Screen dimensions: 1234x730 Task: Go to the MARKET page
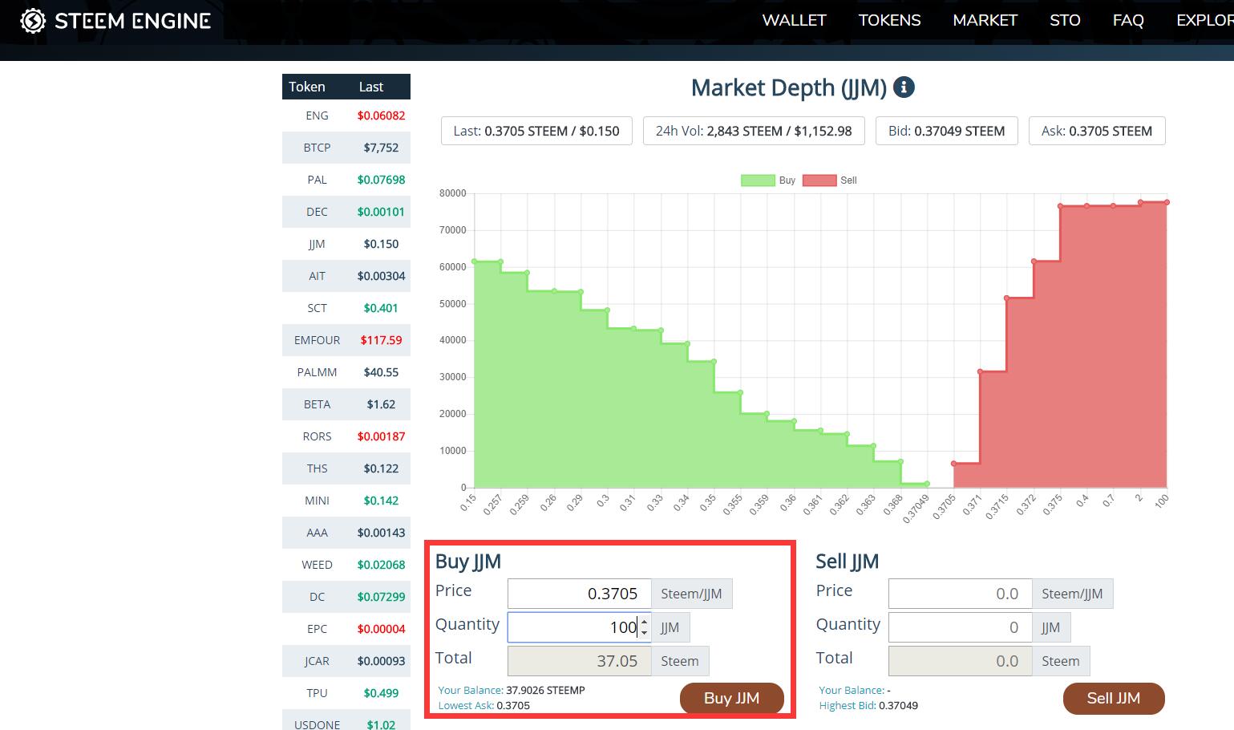pos(985,20)
